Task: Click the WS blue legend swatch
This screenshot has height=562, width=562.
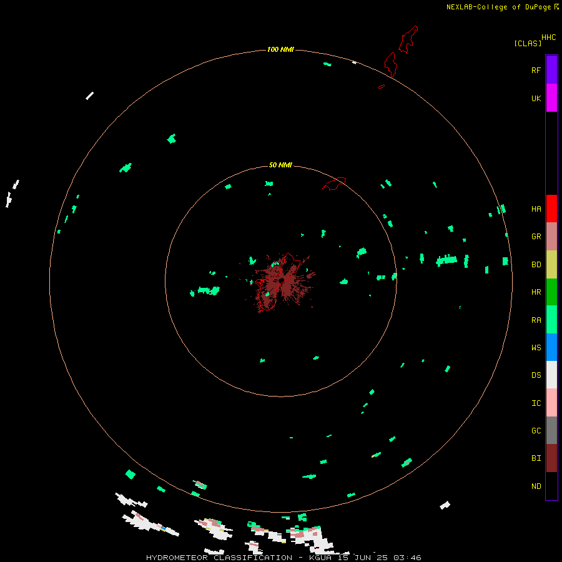Action: [x=551, y=347]
